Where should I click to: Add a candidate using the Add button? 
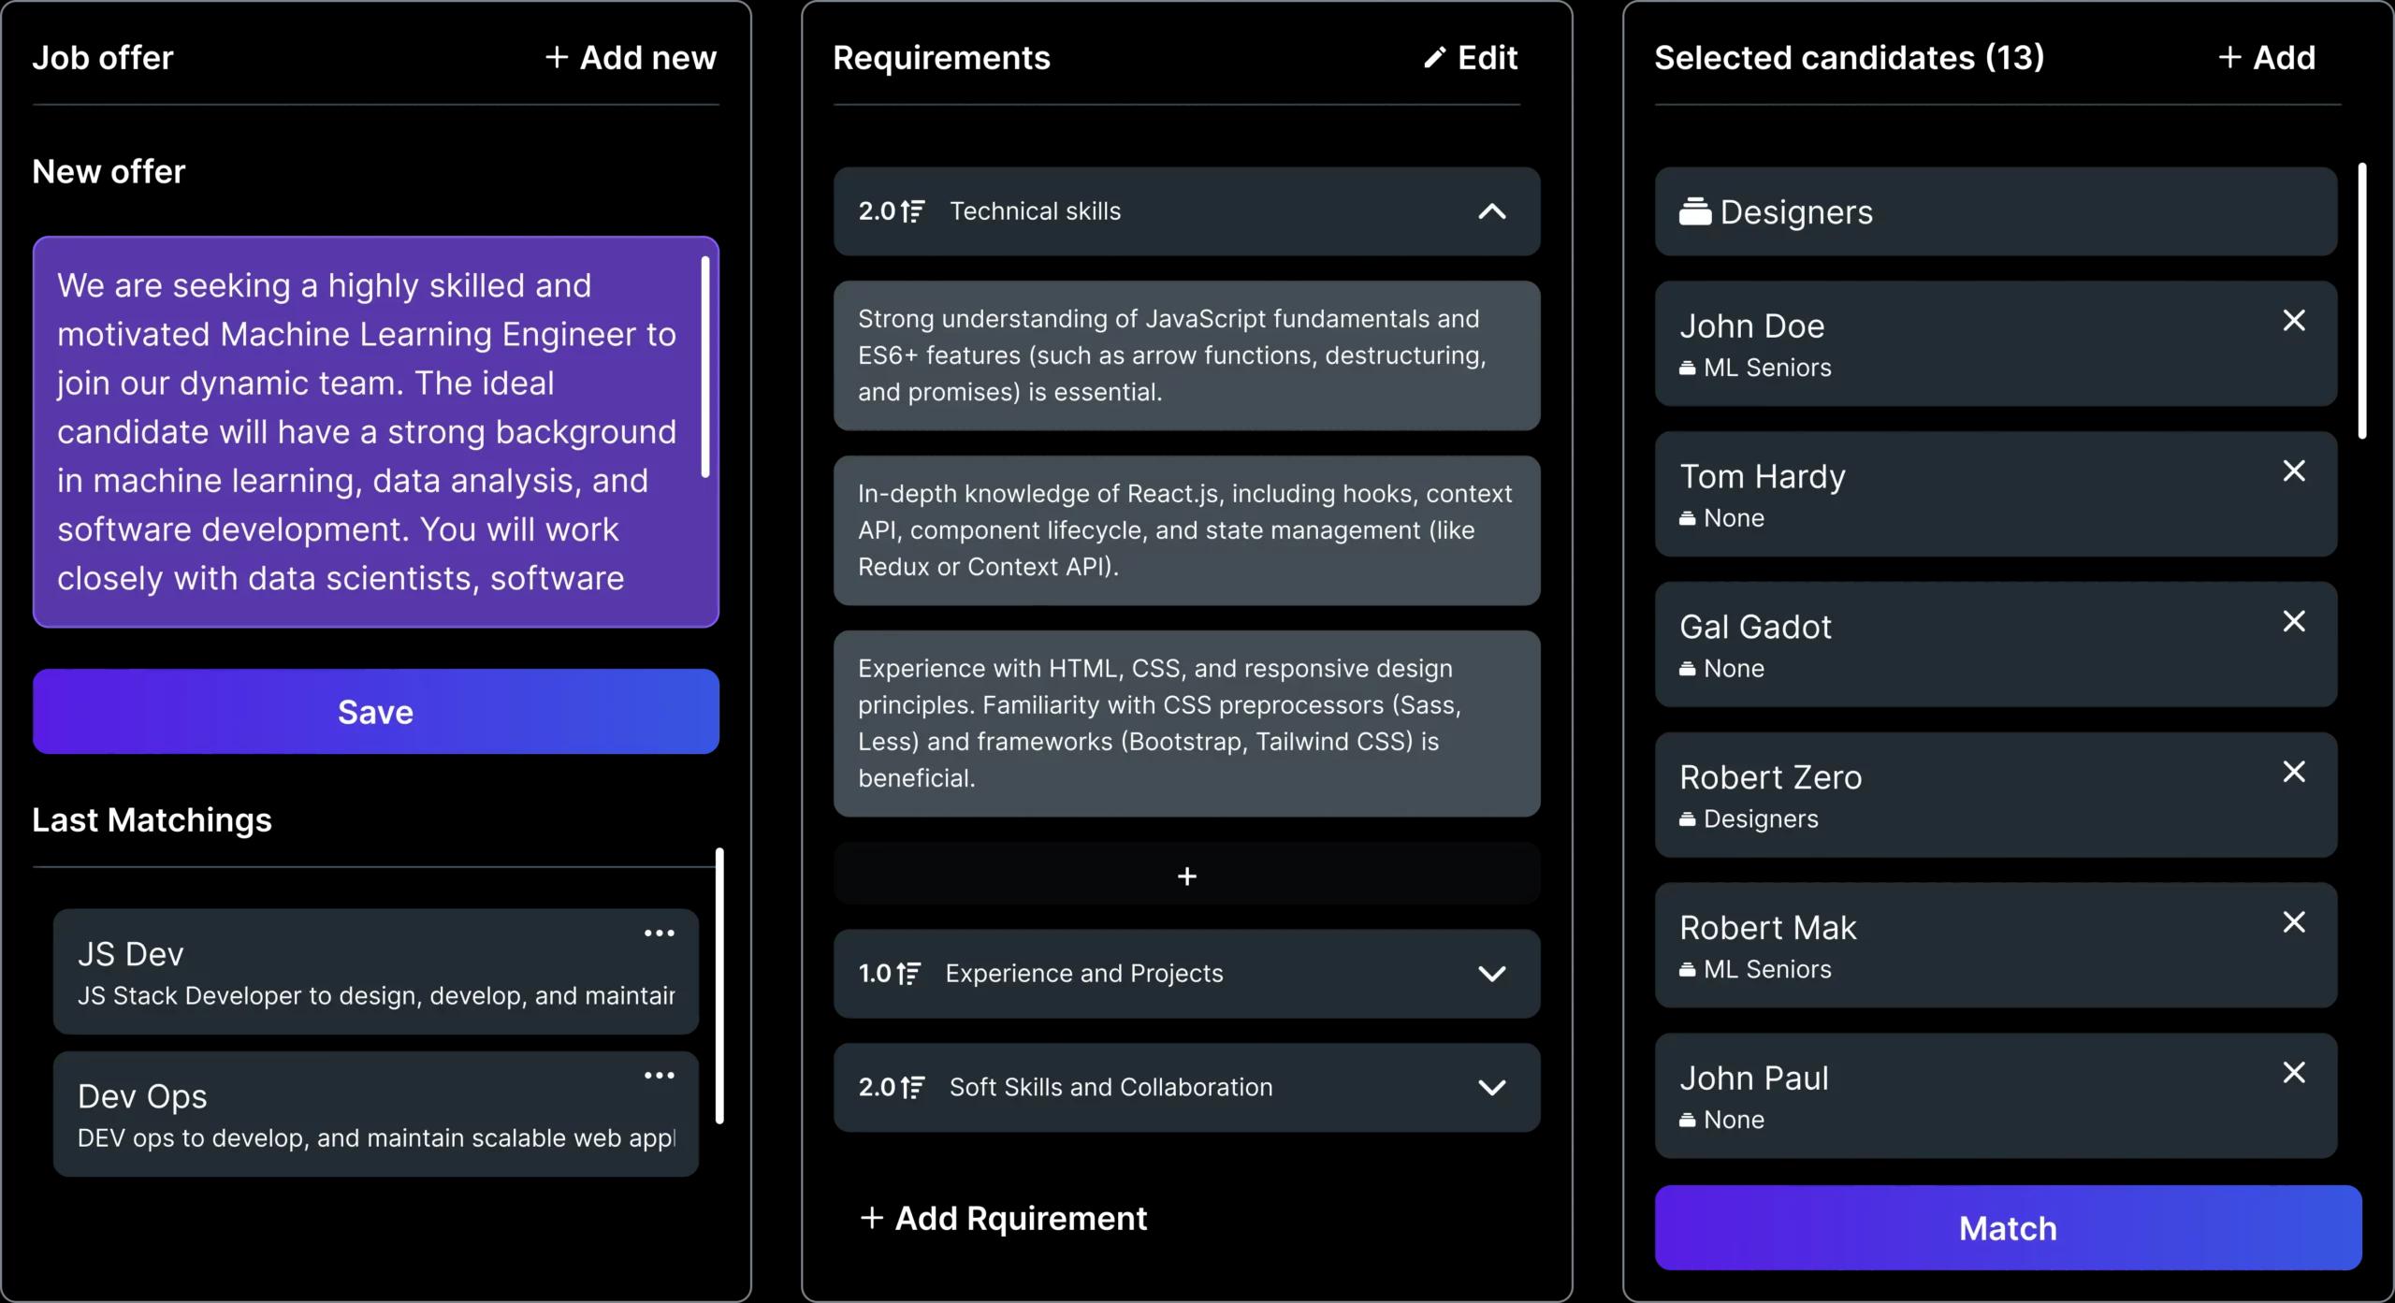pos(2266,58)
